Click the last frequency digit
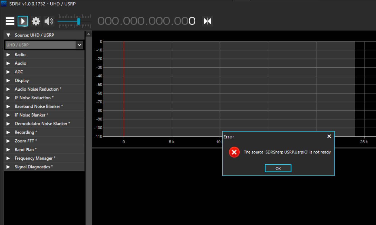This screenshot has height=225, width=376. pyautogui.click(x=192, y=21)
